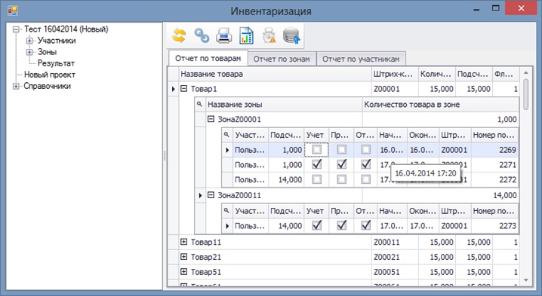Collapse the ЗонаZ00011 row

coord(211,195)
